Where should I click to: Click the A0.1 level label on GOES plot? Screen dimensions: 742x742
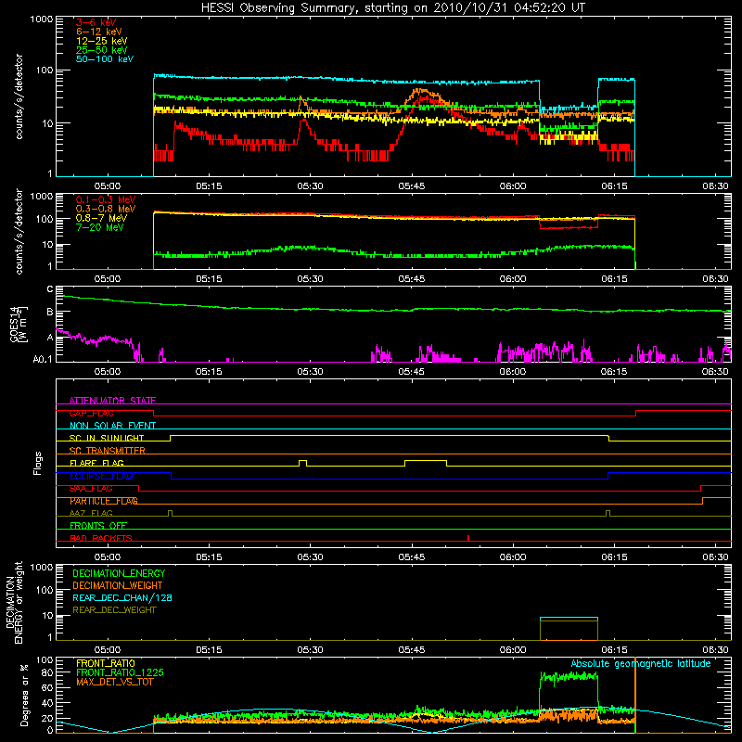[43, 359]
